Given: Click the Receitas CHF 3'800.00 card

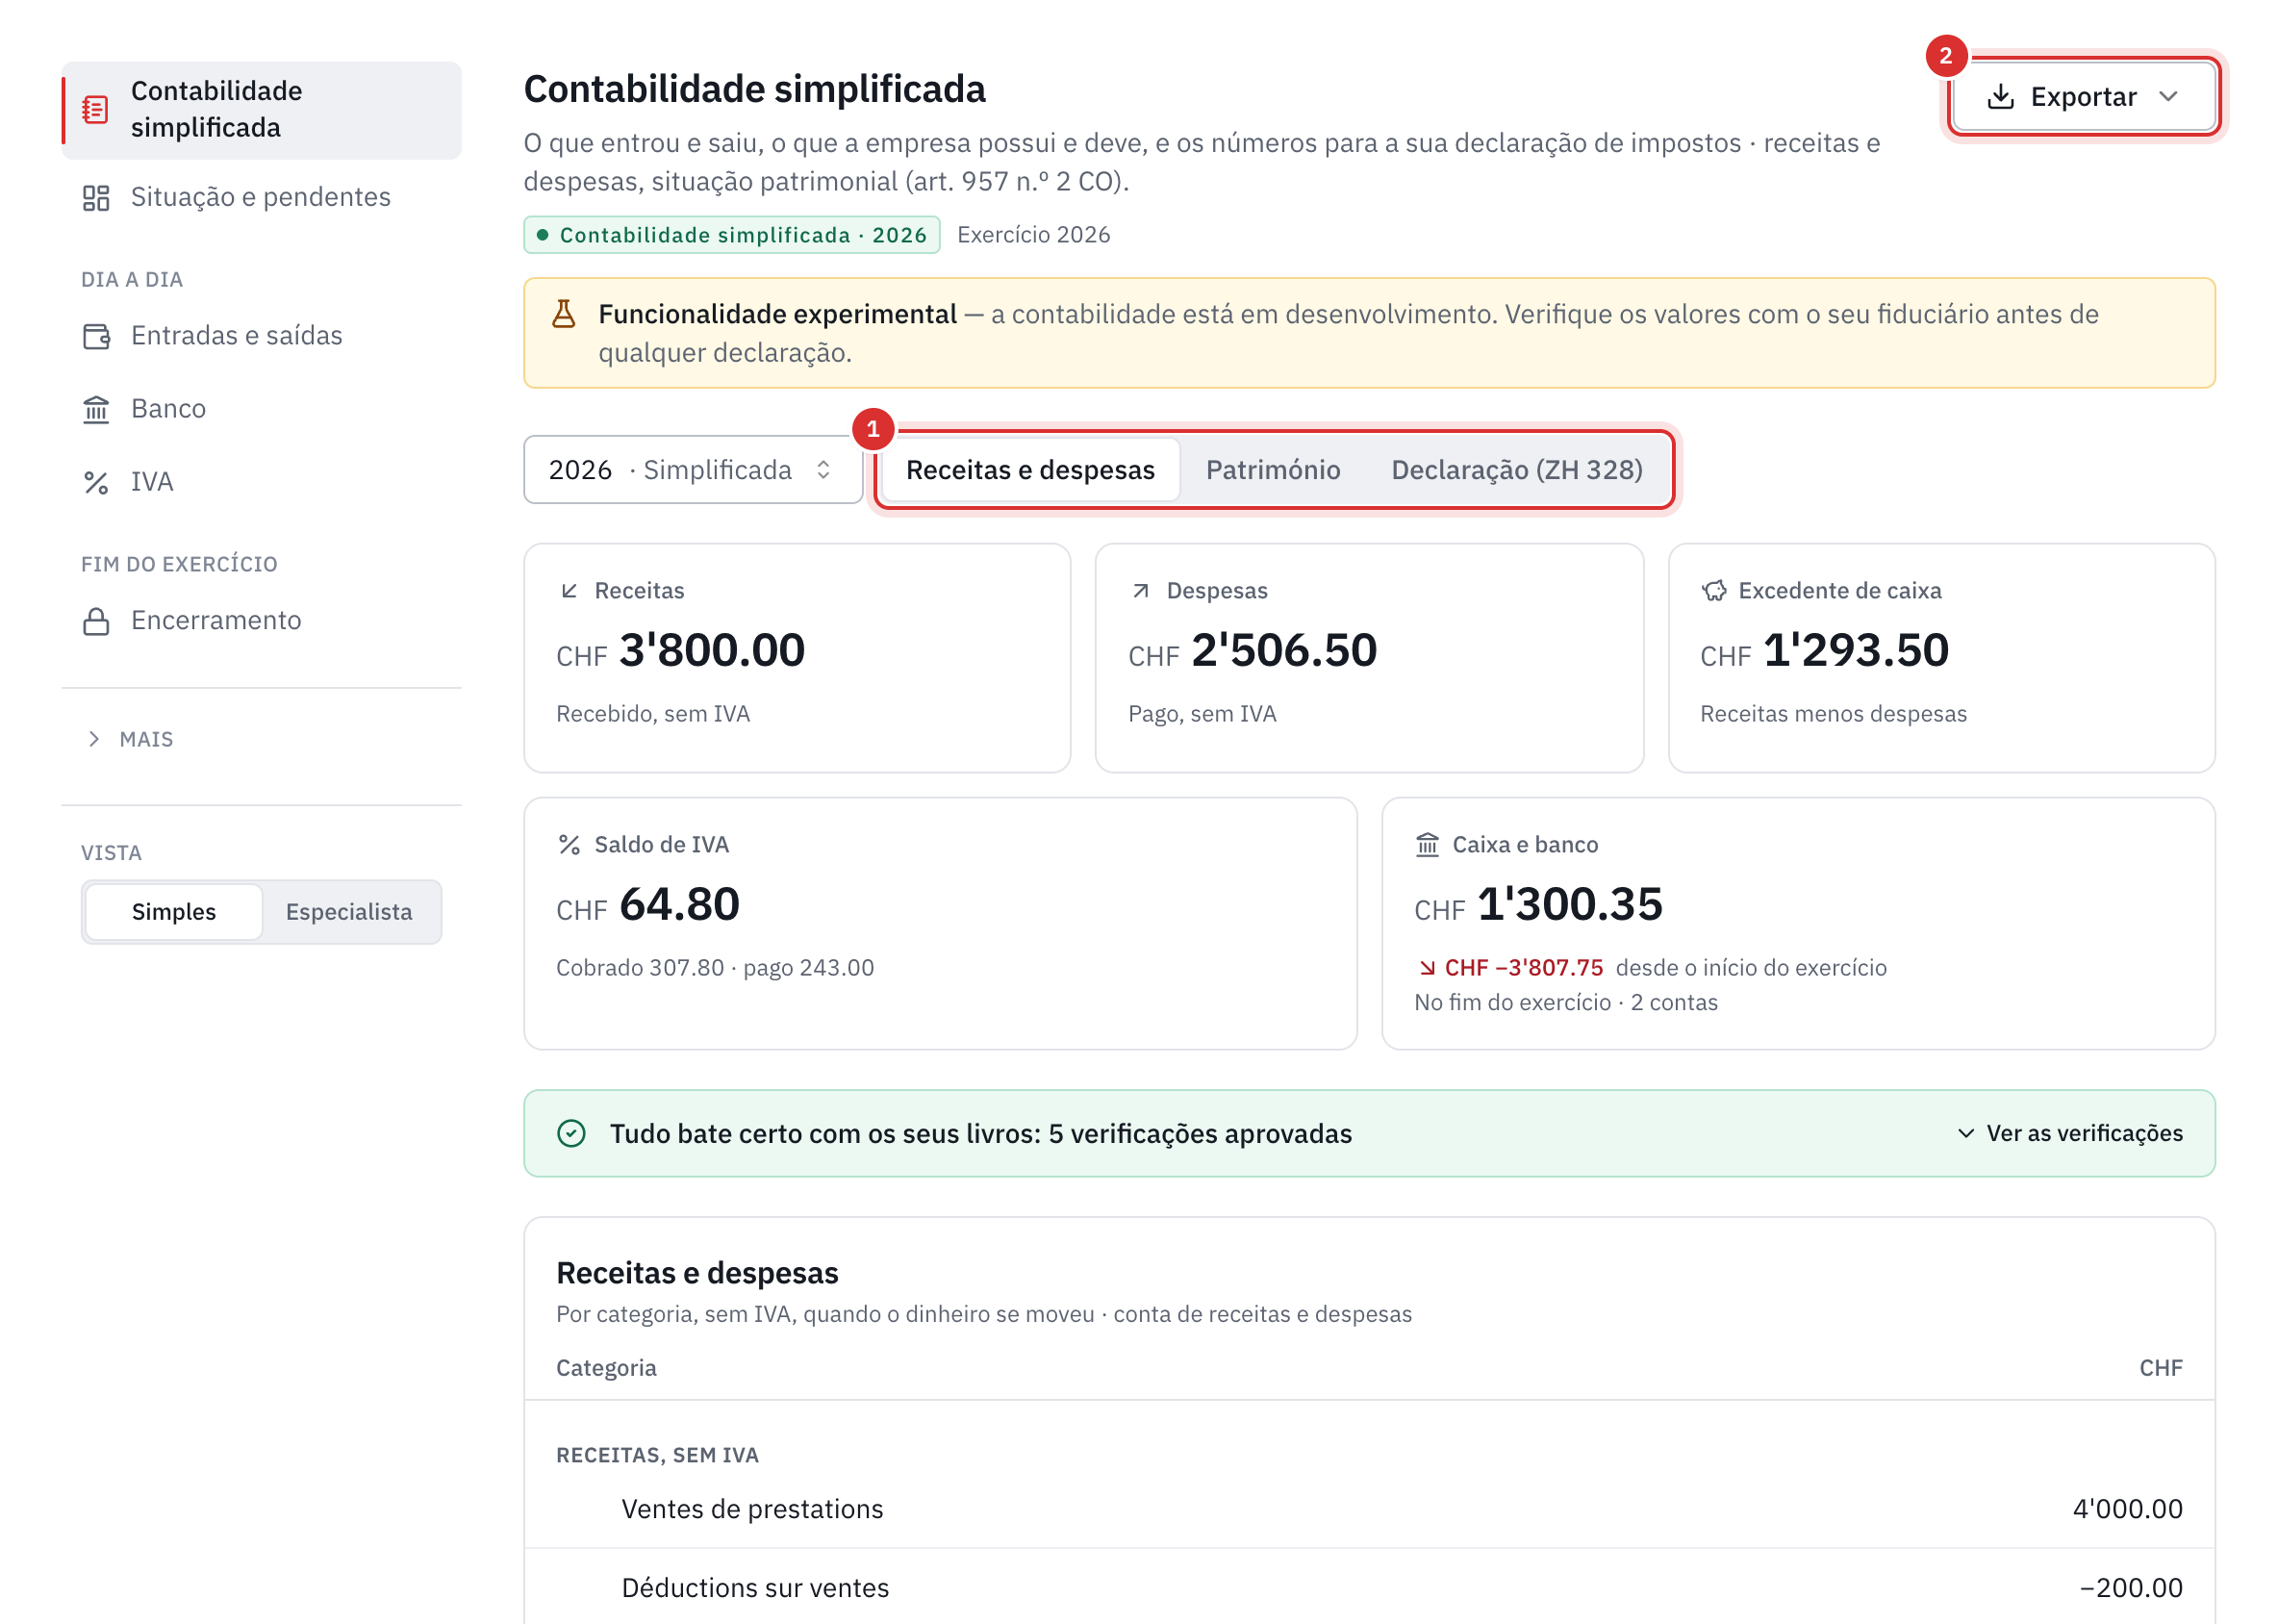Looking at the screenshot, I should pyautogui.click(x=797, y=658).
